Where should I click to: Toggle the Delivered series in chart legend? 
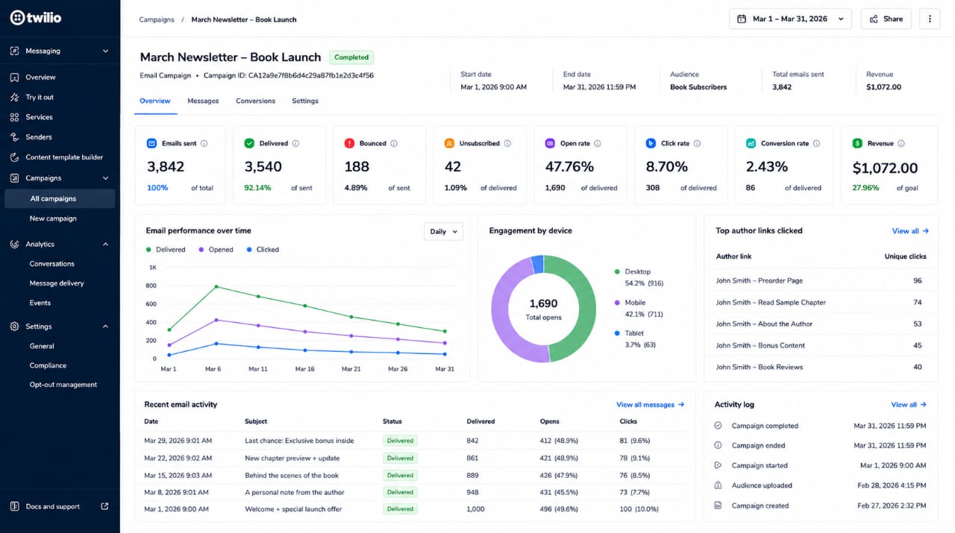click(166, 250)
